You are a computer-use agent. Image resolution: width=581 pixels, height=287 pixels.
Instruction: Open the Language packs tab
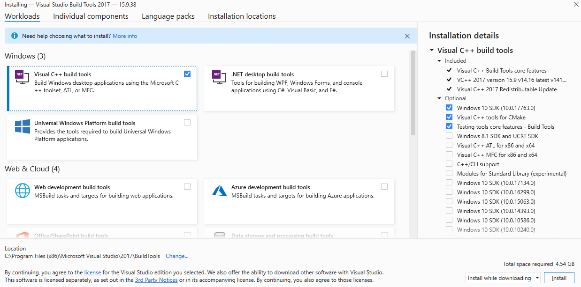(x=168, y=16)
